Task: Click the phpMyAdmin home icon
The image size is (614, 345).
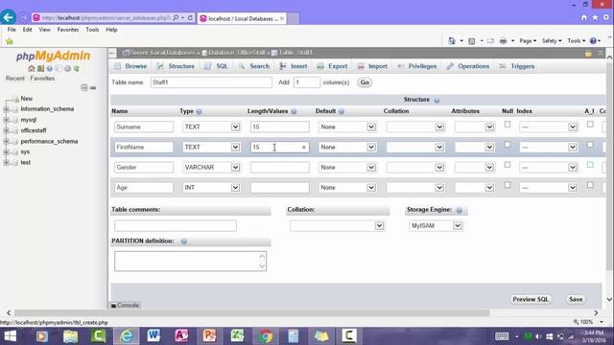Action: [32, 68]
